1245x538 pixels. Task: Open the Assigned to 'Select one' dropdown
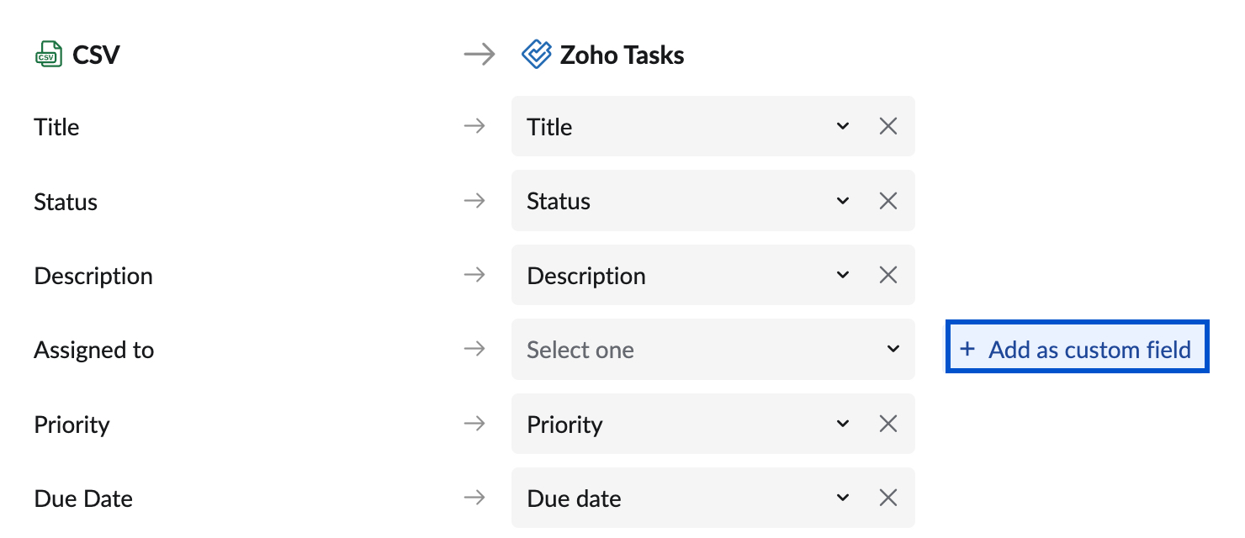coord(893,350)
